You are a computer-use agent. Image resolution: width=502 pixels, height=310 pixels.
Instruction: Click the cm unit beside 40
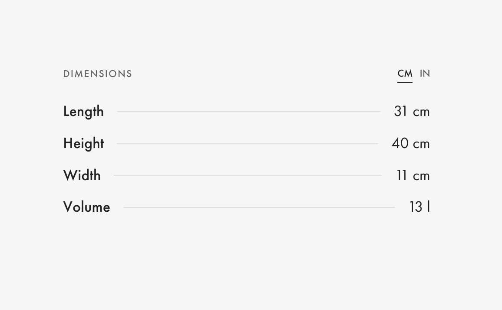pyautogui.click(x=421, y=144)
